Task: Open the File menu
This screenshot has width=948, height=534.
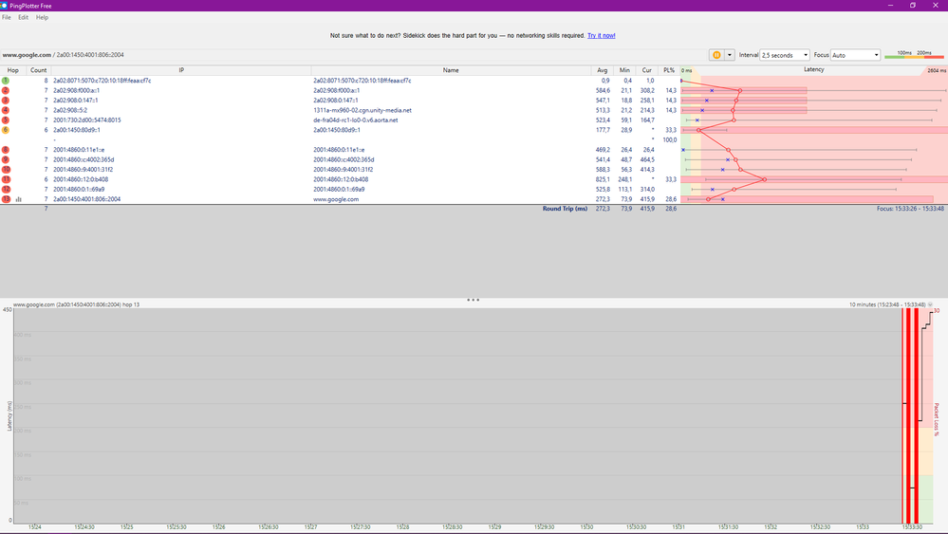Action: tap(7, 17)
